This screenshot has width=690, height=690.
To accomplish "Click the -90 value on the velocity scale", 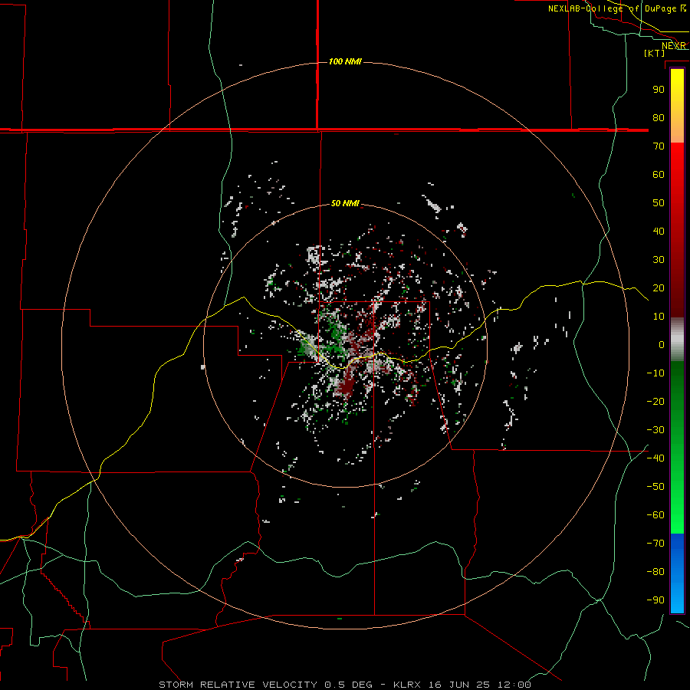I will coord(655,600).
